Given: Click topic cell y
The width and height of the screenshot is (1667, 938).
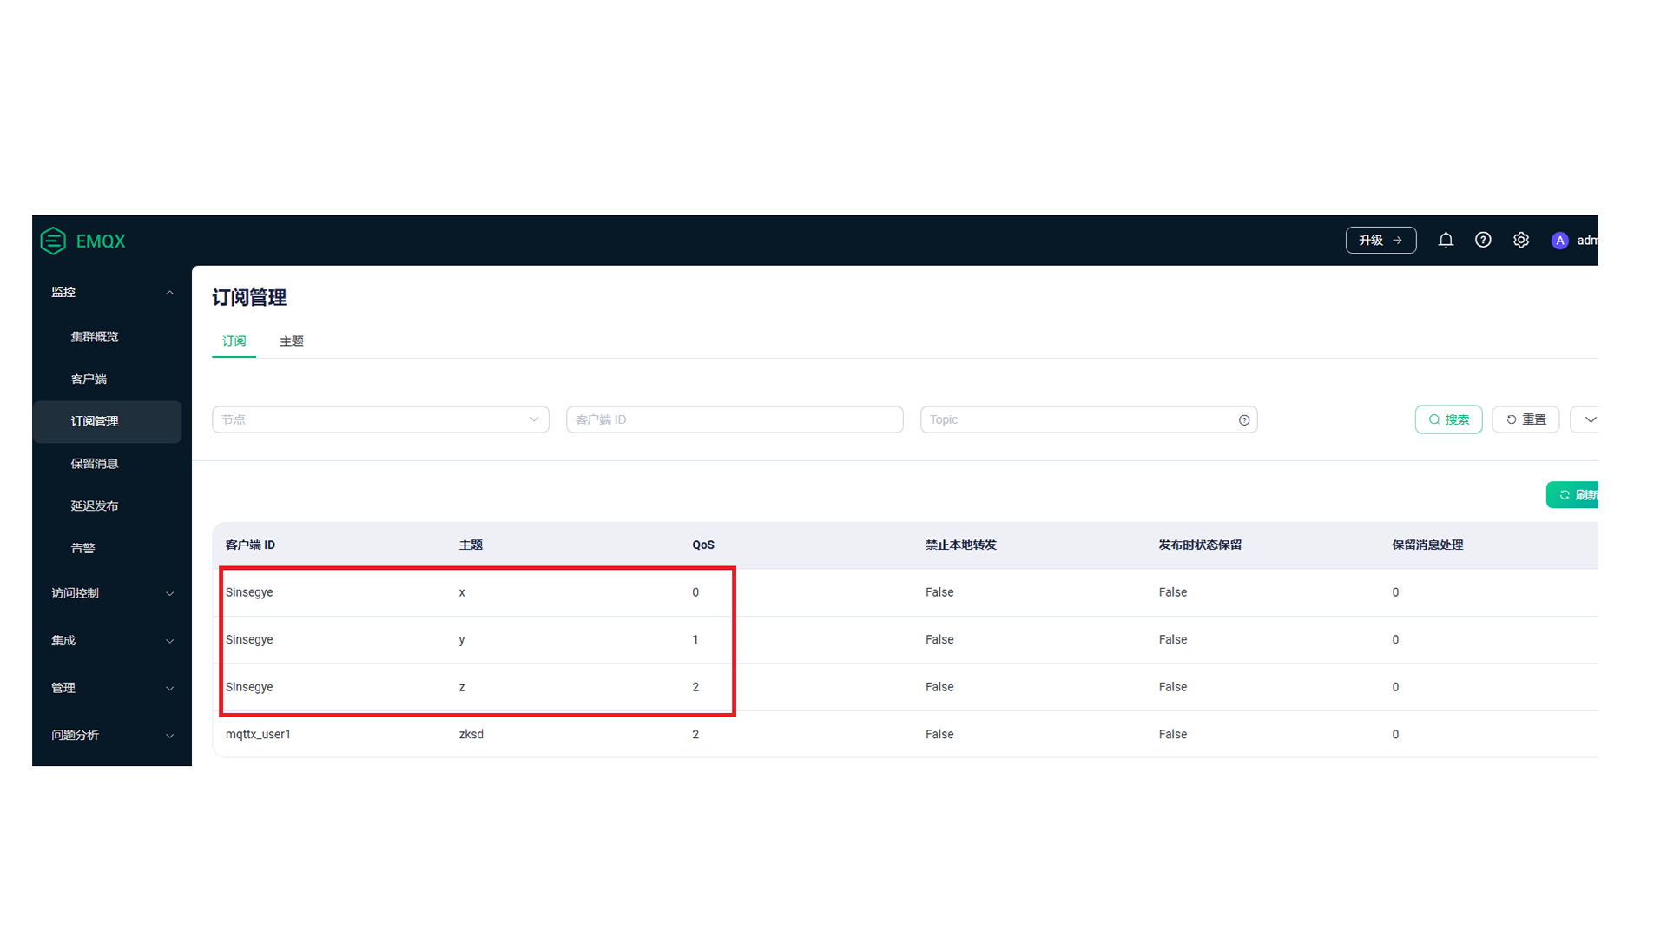Looking at the screenshot, I should [x=462, y=640].
